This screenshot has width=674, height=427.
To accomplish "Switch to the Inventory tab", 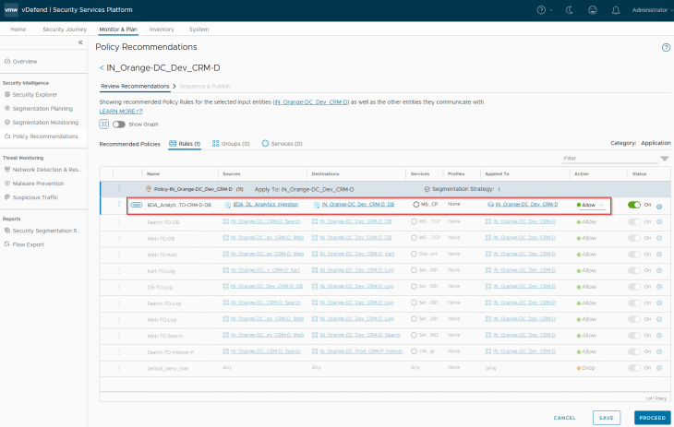I will coord(162,30).
